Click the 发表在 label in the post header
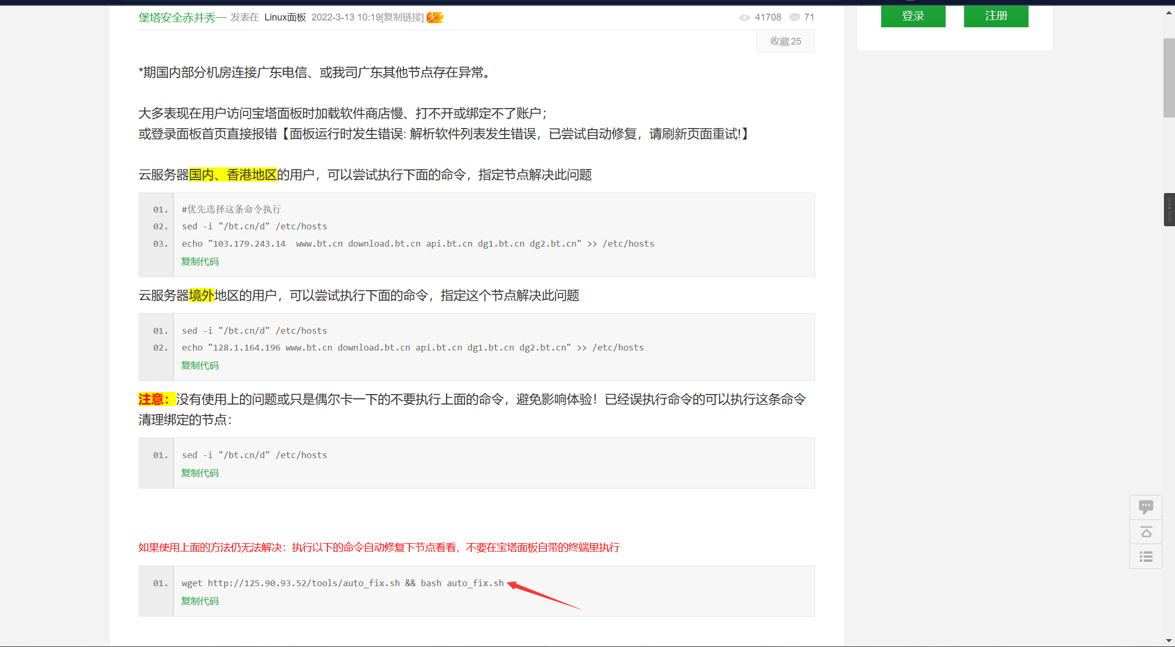This screenshot has width=1175, height=647. tap(245, 17)
